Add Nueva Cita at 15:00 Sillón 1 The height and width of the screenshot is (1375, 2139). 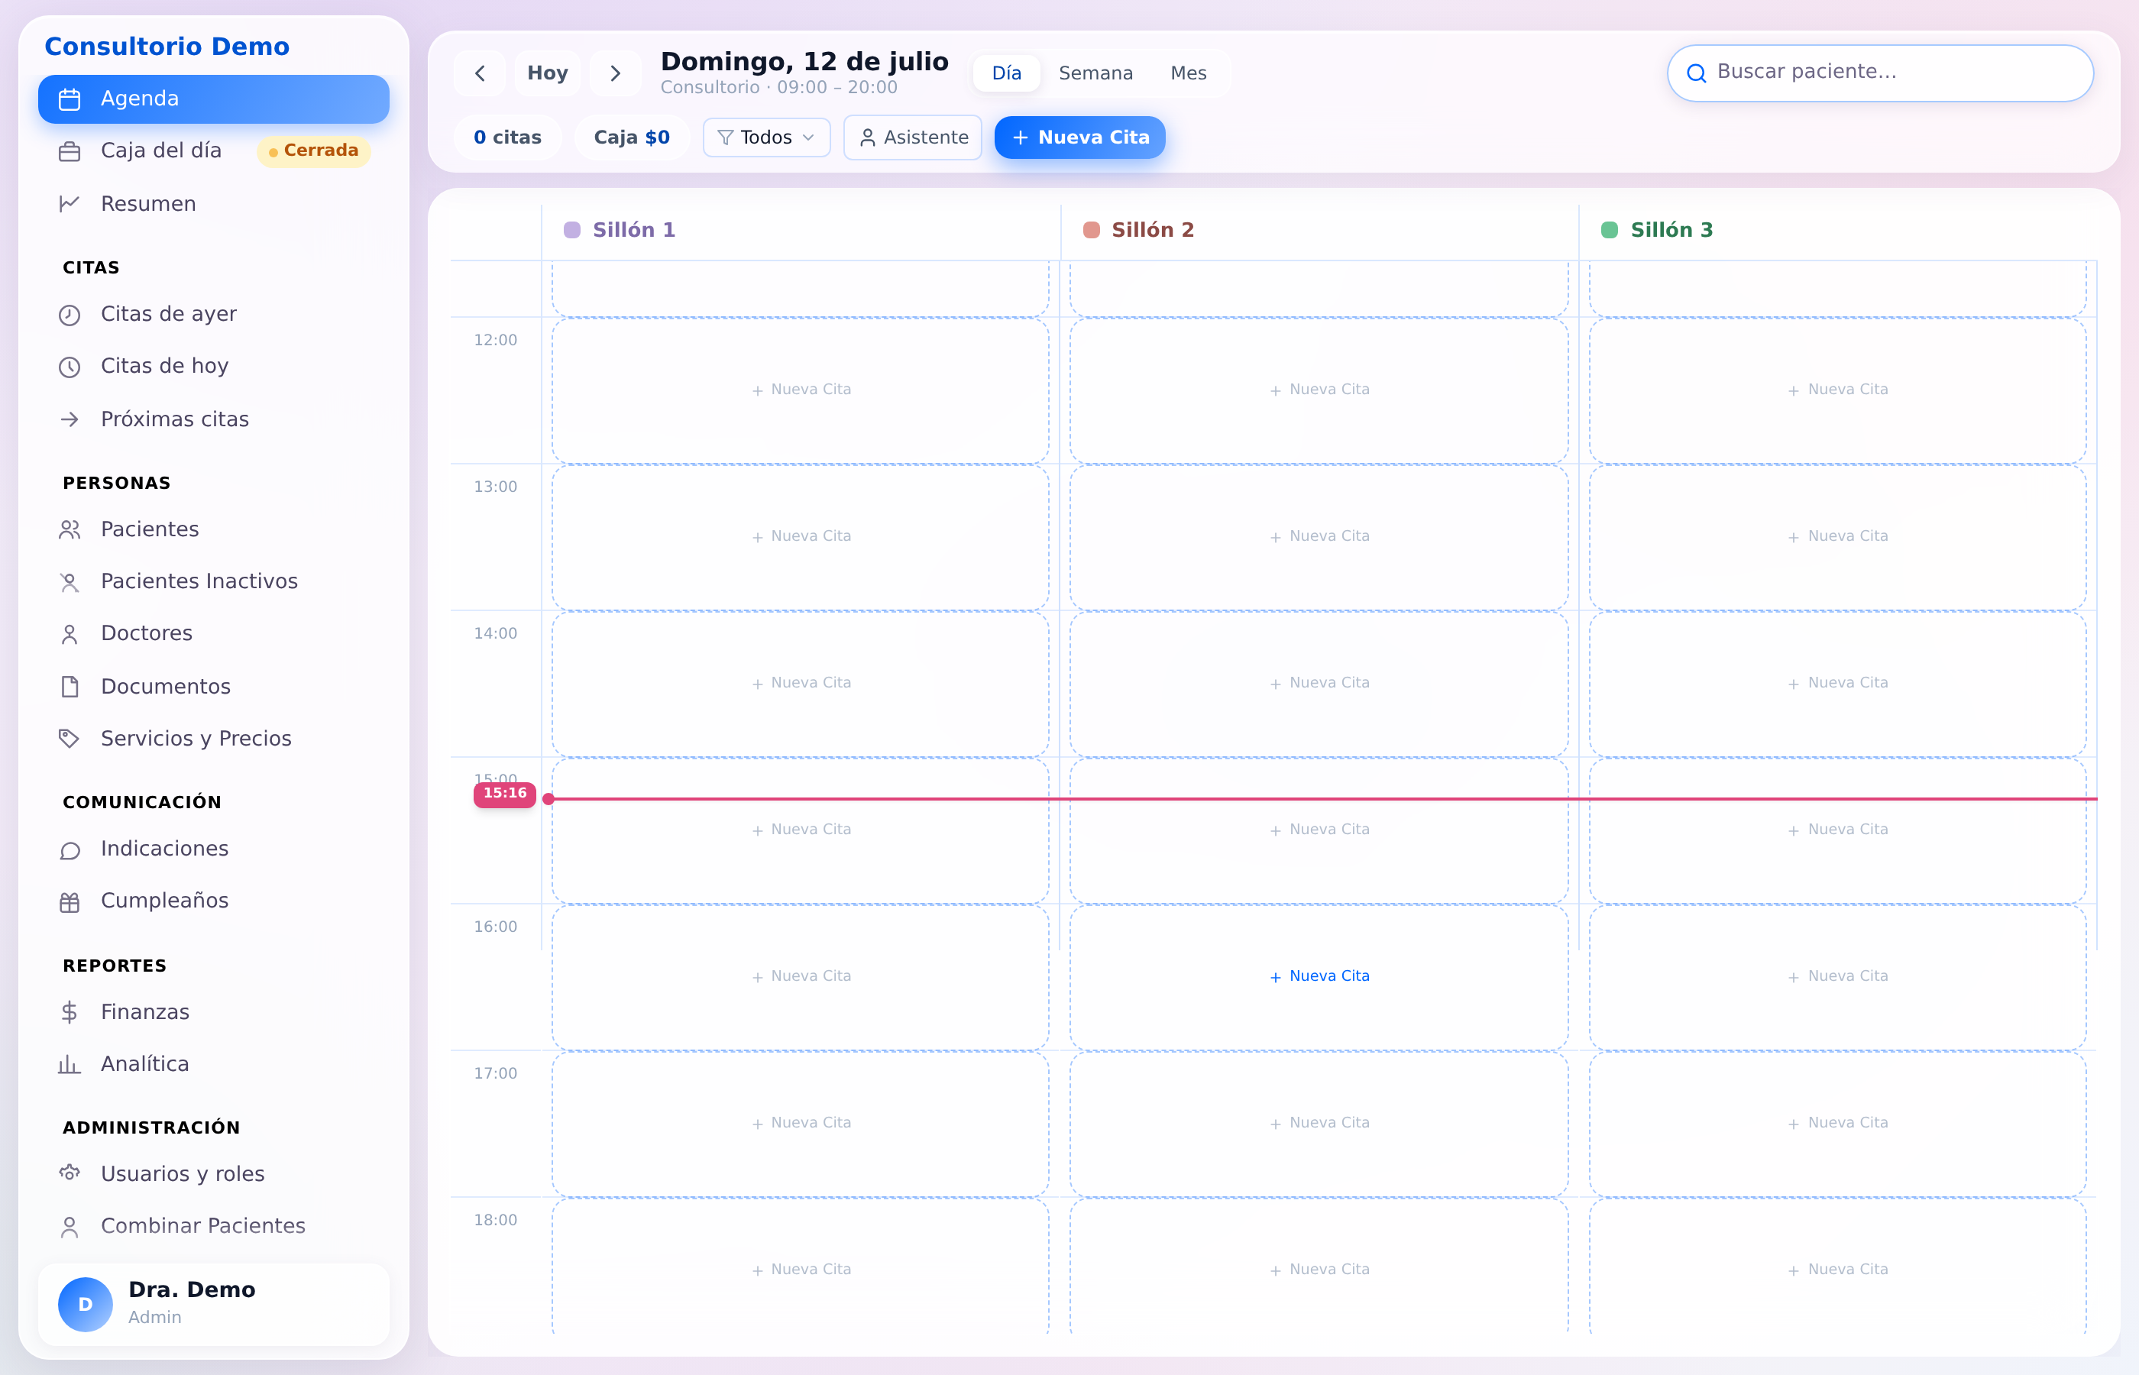click(x=800, y=830)
